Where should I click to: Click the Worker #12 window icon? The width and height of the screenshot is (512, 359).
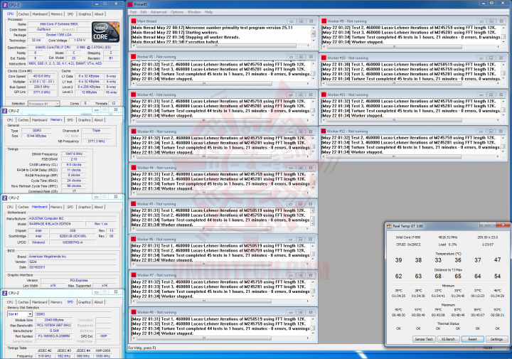coord(324,131)
